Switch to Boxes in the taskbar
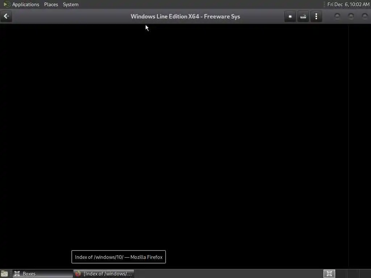 [43, 274]
